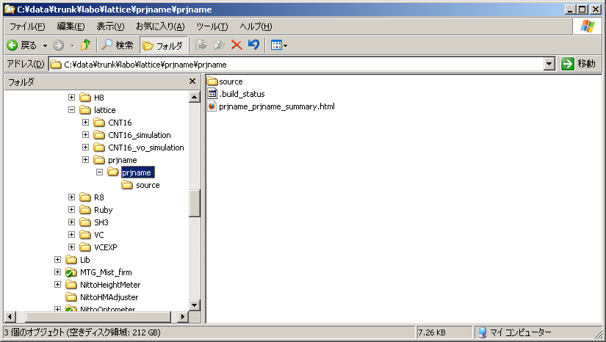Collapse the selected prjname subfolder node
The width and height of the screenshot is (606, 342).
(x=99, y=172)
